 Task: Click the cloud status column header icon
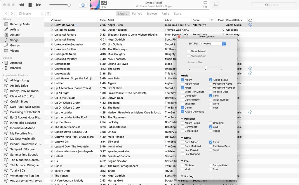click(x=250, y=20)
